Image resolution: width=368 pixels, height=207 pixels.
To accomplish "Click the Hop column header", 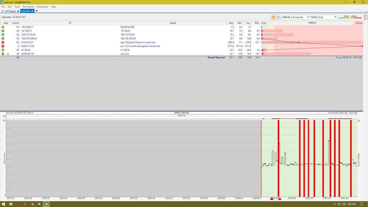I will pos(6,23).
